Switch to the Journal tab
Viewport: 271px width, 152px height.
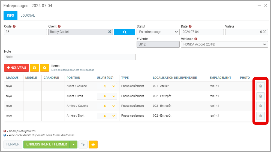(28, 16)
